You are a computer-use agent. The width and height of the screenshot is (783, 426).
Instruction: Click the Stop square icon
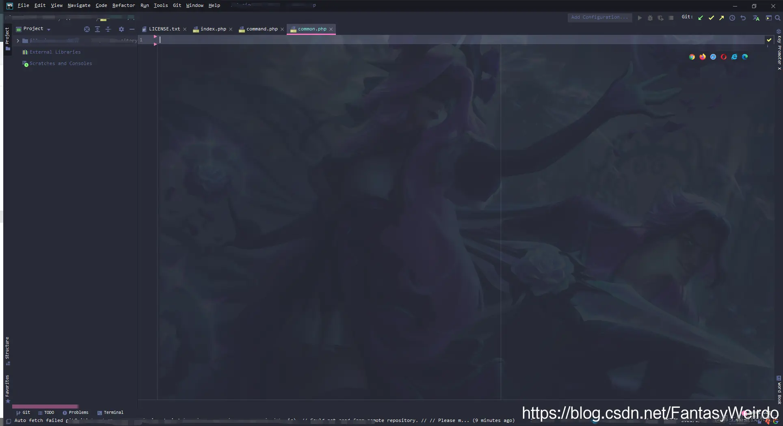click(671, 18)
